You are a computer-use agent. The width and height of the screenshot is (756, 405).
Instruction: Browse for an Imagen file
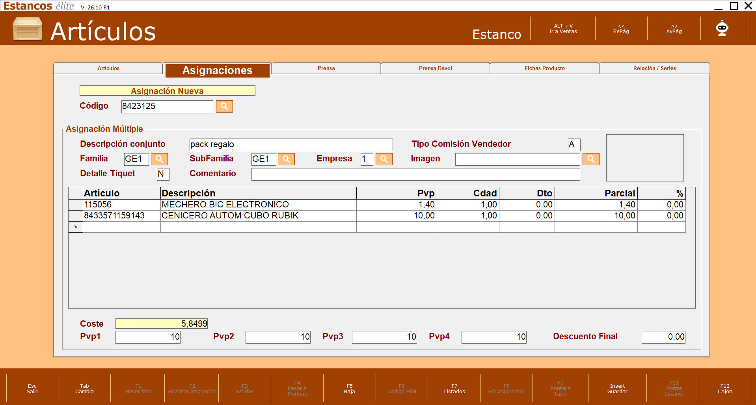click(x=591, y=159)
